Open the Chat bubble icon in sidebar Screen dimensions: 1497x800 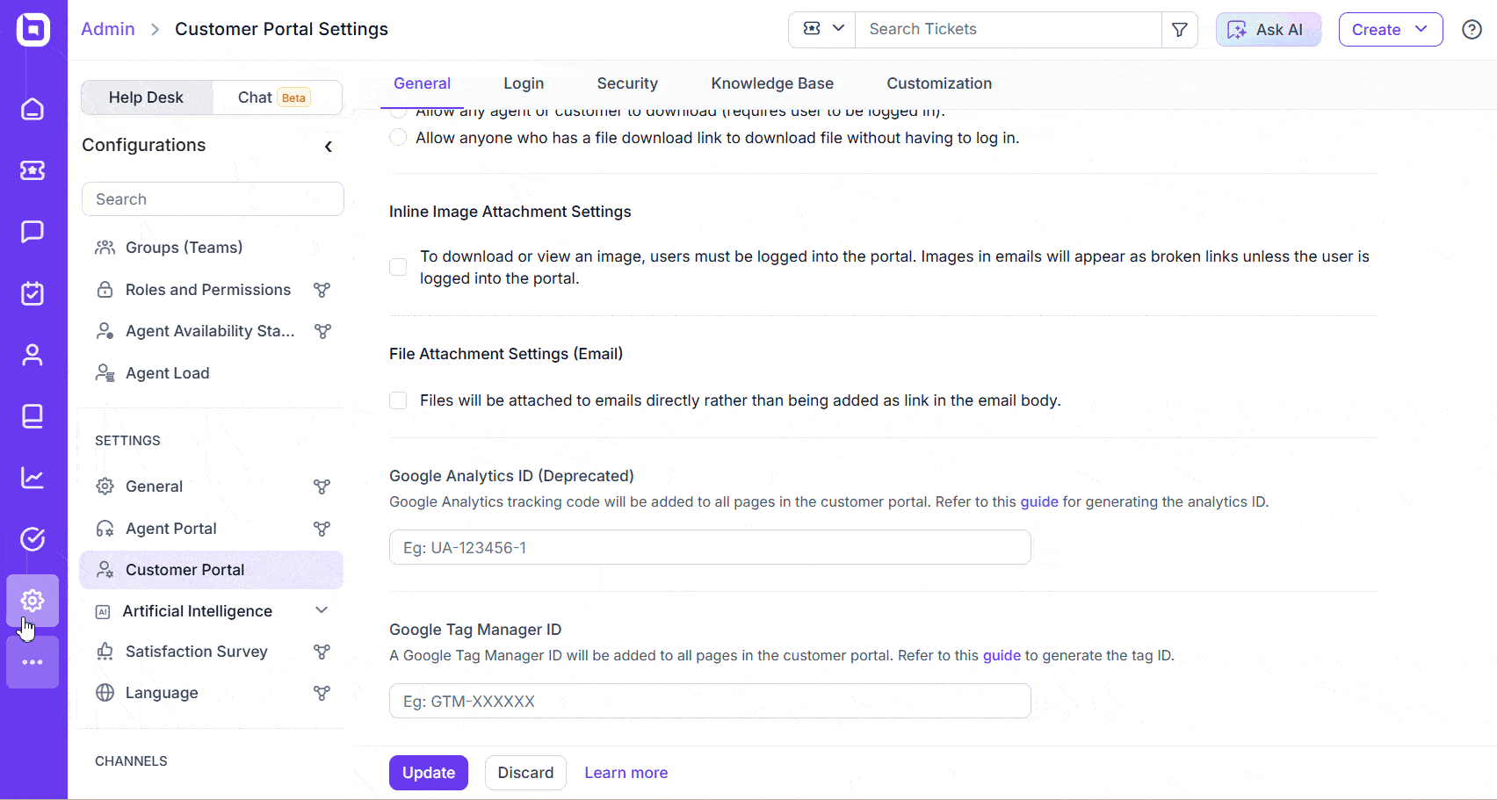(x=33, y=232)
